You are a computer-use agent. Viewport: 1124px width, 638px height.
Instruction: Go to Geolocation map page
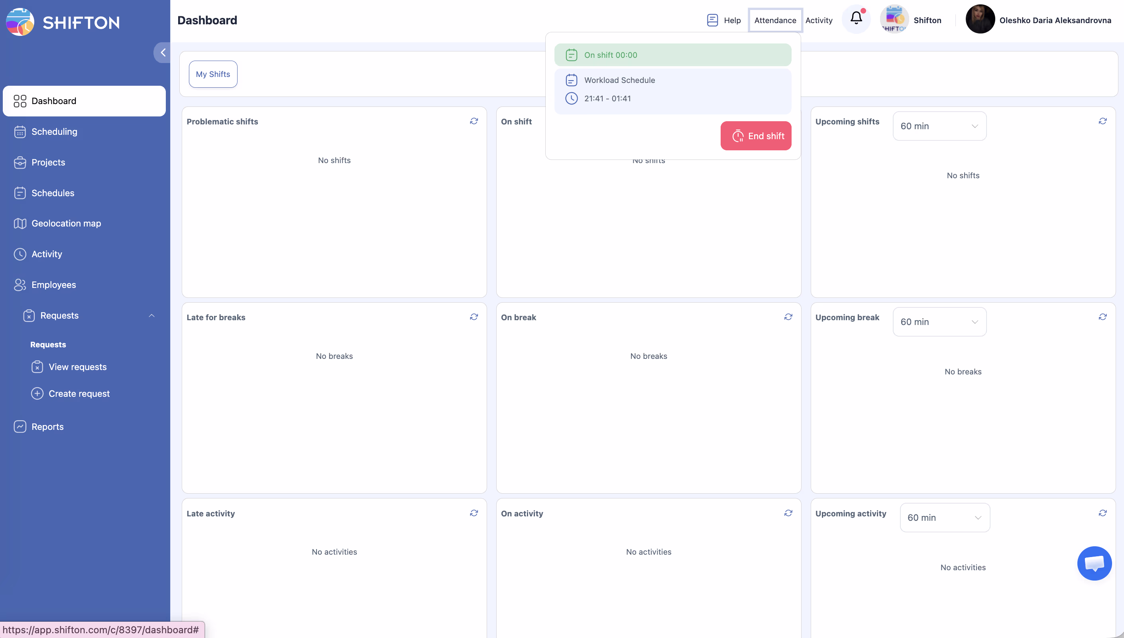[x=66, y=223]
